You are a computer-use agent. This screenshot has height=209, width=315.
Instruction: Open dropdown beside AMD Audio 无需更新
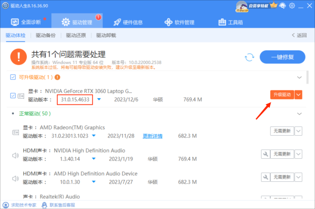point(298,177)
